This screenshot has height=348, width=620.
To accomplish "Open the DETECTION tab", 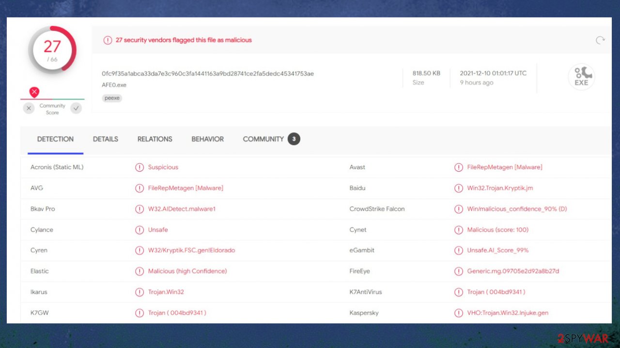I will 56,139.
